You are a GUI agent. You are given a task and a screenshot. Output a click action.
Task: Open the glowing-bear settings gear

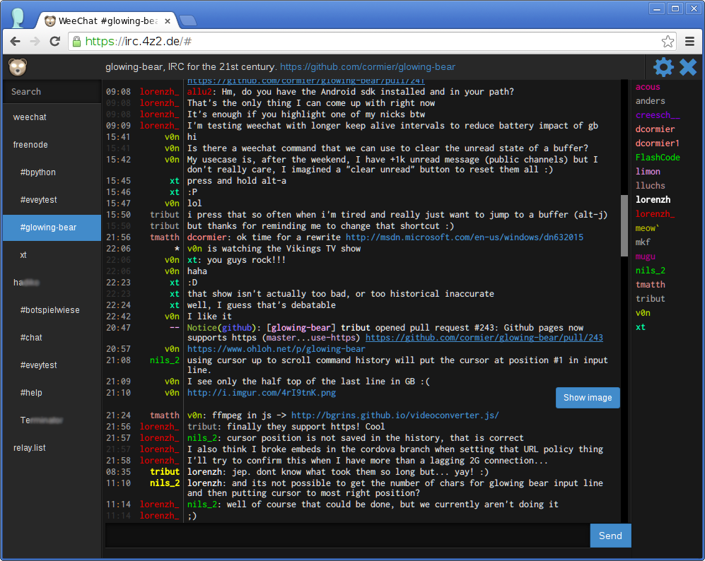(x=663, y=67)
